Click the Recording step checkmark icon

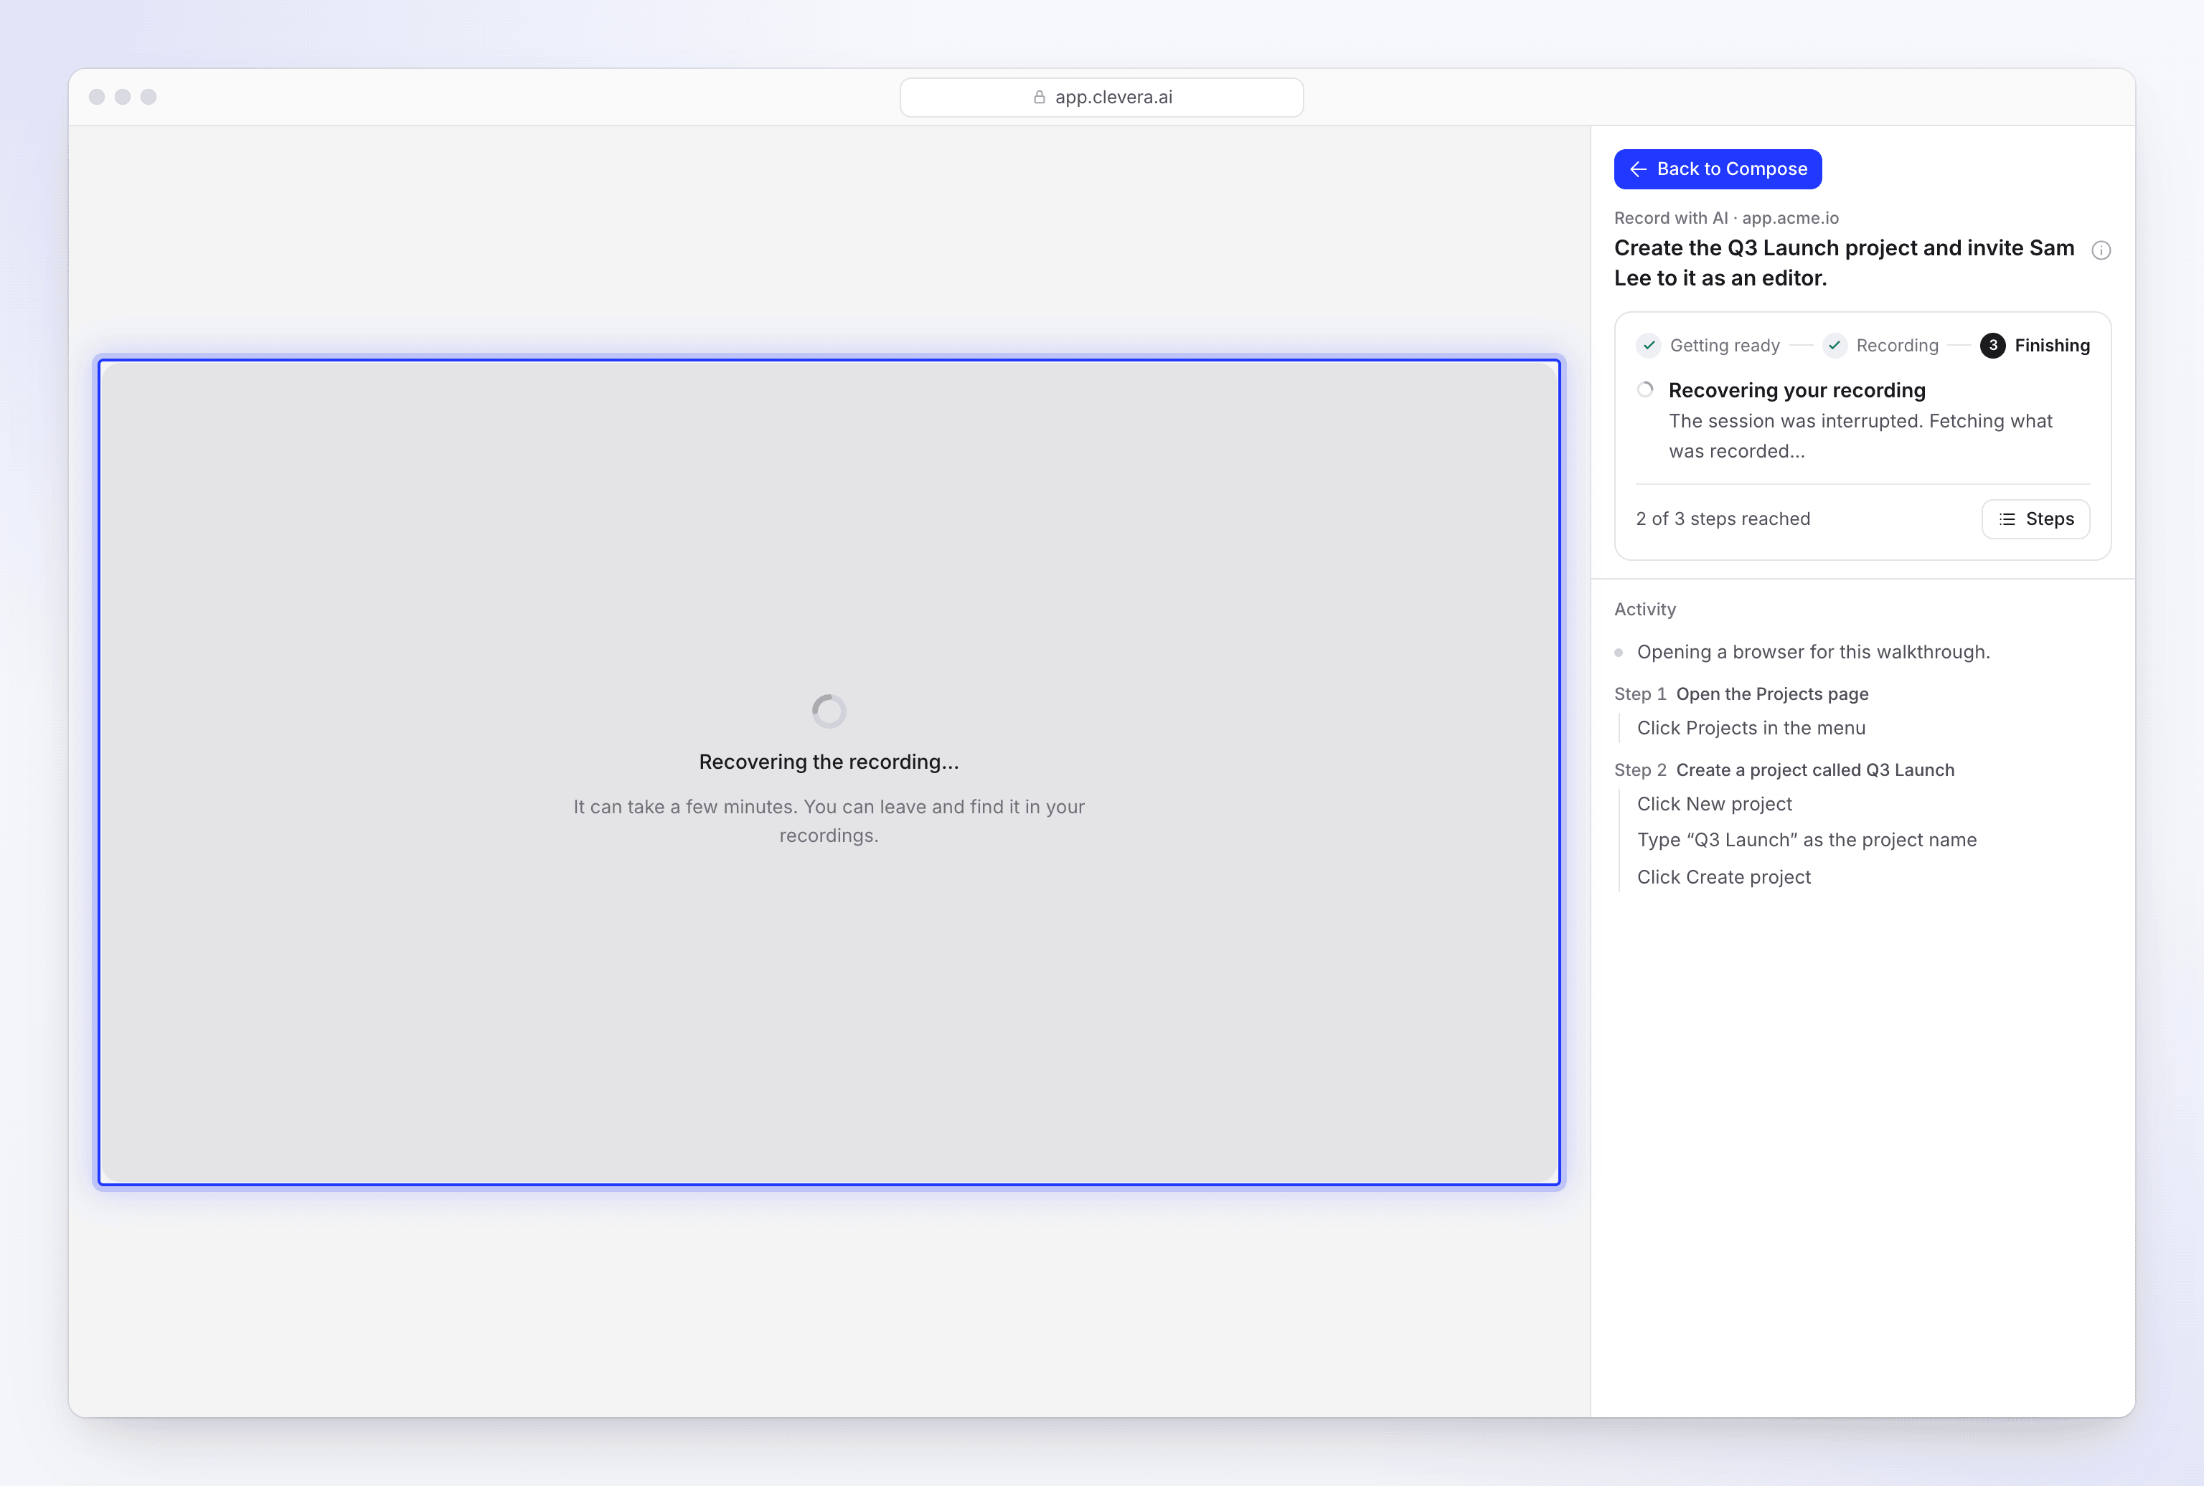[1835, 345]
